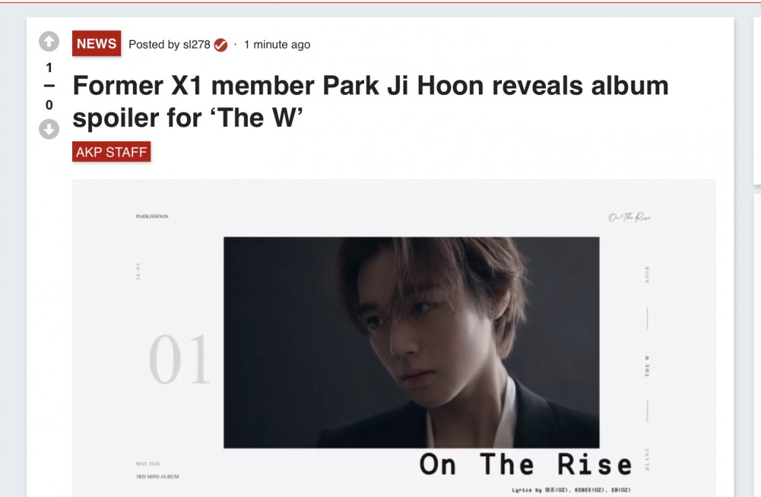Click the handwritten signature logo in image

click(x=629, y=217)
